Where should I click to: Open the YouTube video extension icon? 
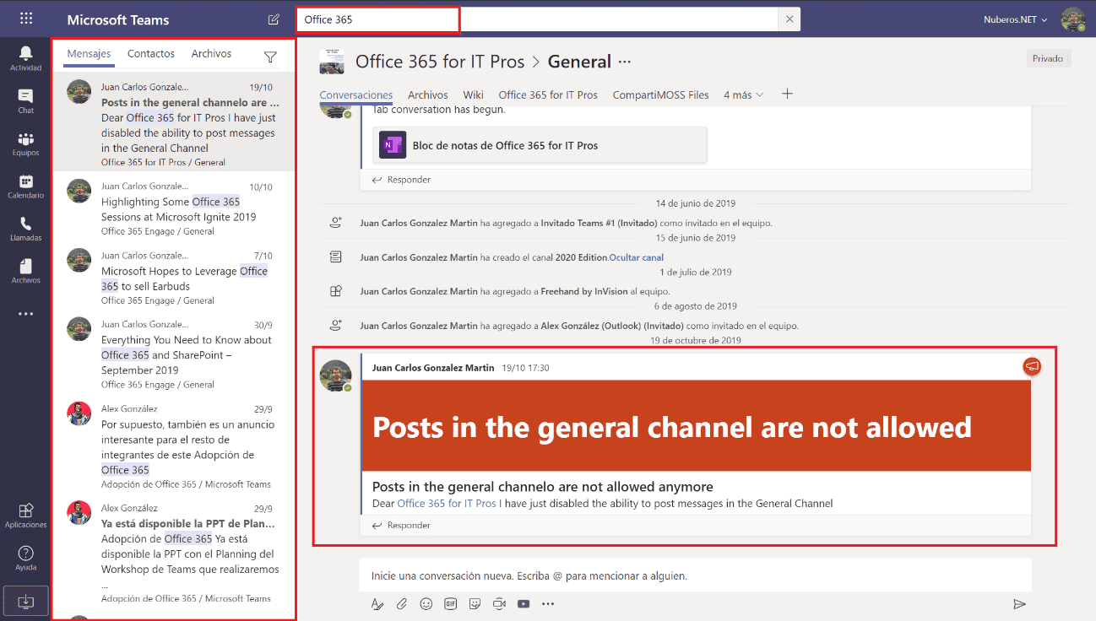coord(524,603)
